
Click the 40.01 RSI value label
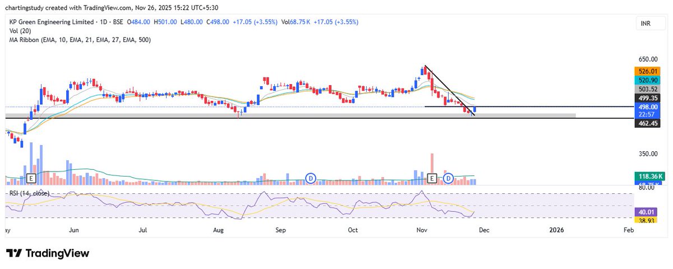[x=646, y=212]
